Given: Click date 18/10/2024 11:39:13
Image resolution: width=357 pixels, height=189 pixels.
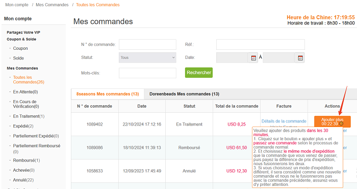Looking at the screenshot, I should point(142,148).
